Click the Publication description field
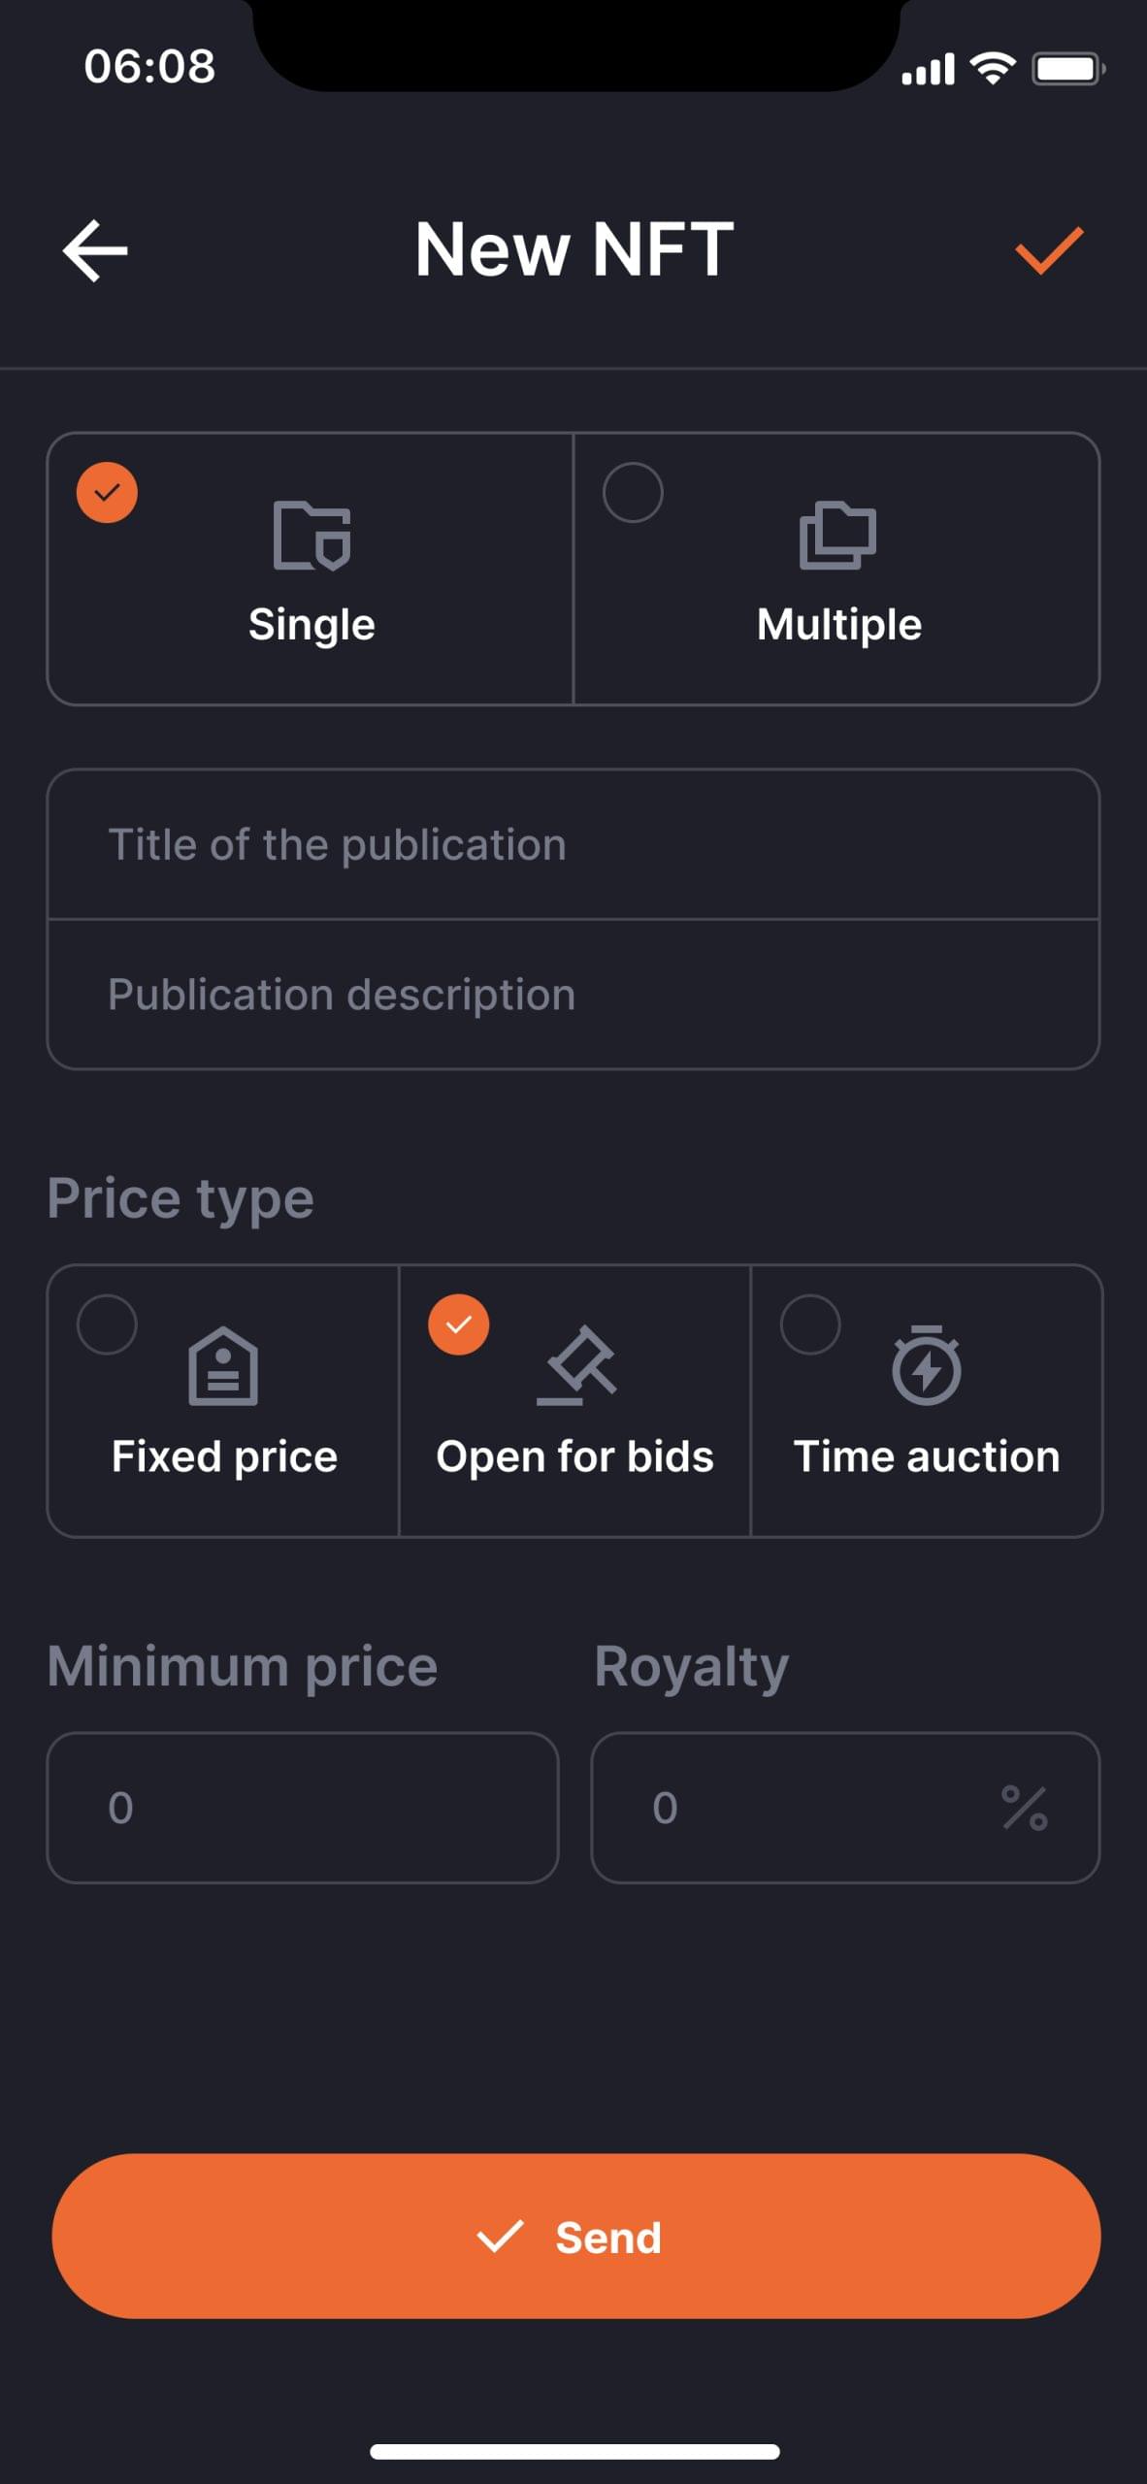 (573, 995)
